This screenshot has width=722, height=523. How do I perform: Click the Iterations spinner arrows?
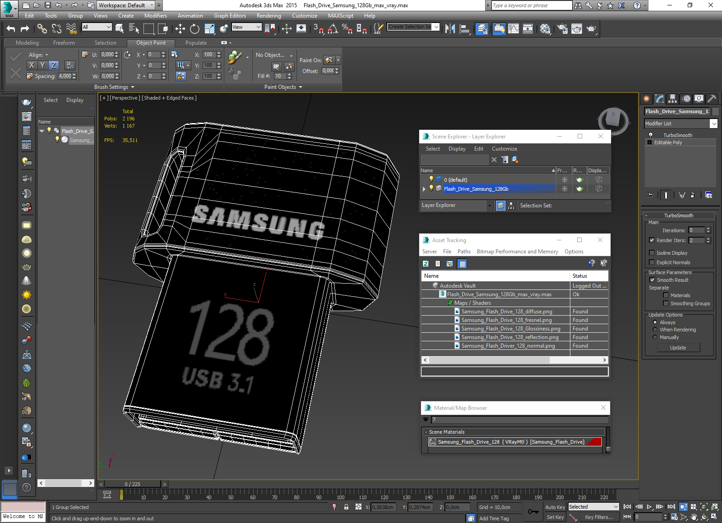(x=708, y=230)
